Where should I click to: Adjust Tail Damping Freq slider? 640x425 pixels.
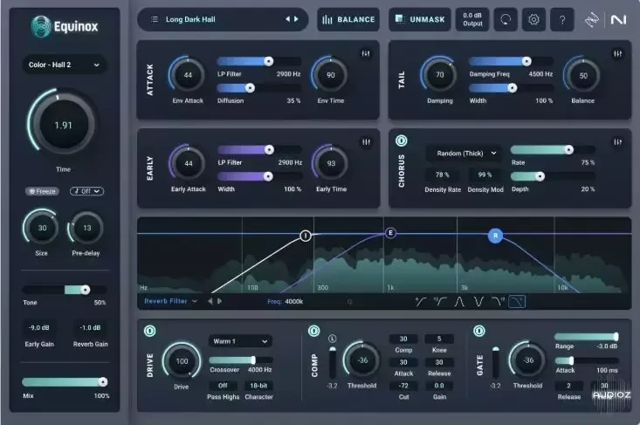point(511,62)
